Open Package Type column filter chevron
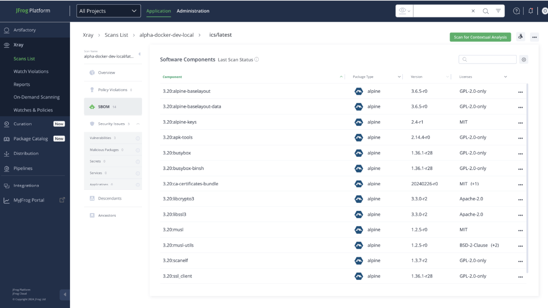 click(399, 77)
